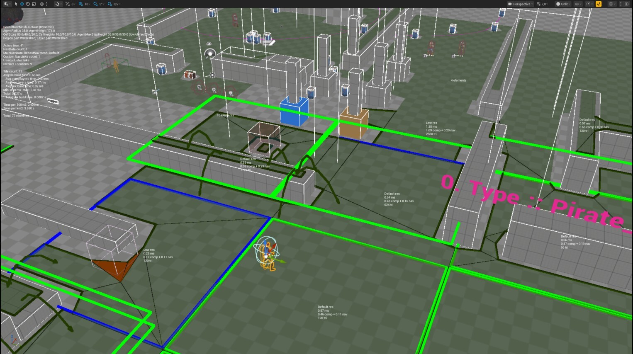
Task: Click the world coordinate space globe icon
Action: [x=42, y=4]
